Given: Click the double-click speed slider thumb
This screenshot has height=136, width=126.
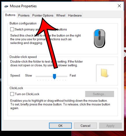Looking at the screenshot, I should pyautogui.click(x=55, y=76).
